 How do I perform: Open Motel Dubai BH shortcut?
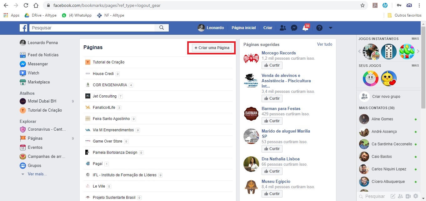pyautogui.click(x=38, y=101)
